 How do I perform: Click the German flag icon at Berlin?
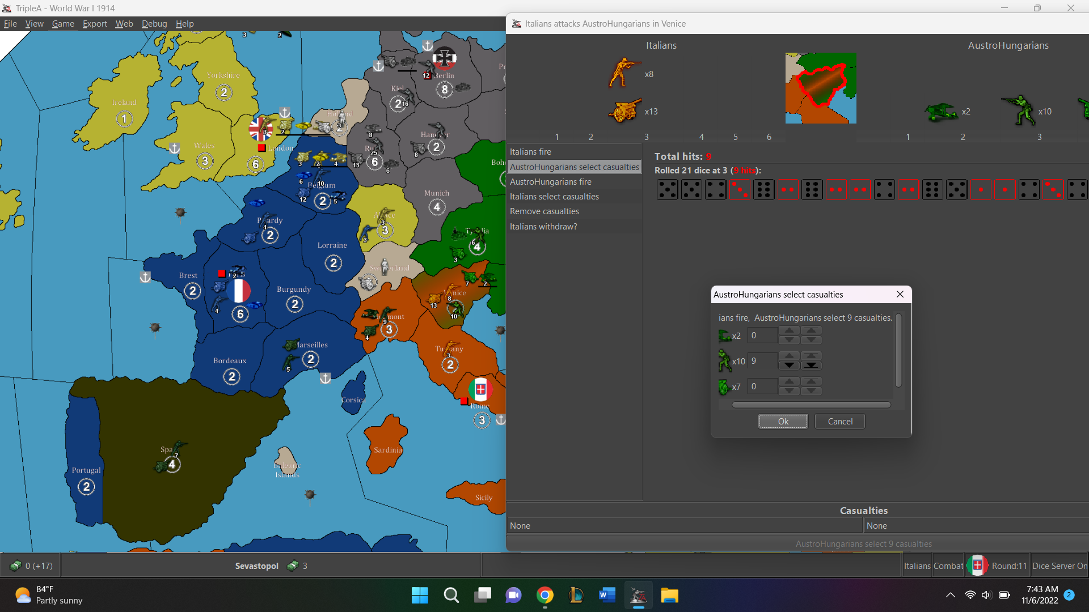pyautogui.click(x=444, y=57)
